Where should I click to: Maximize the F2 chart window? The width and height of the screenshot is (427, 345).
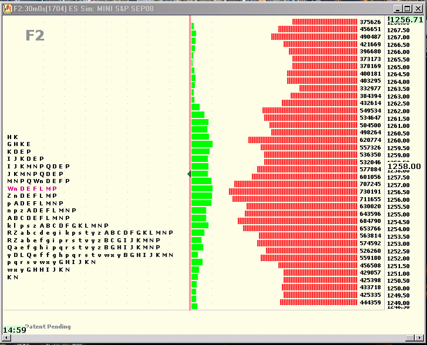click(408, 9)
